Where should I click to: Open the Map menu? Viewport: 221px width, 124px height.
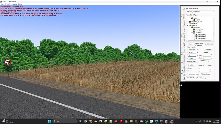tap(2, 4)
